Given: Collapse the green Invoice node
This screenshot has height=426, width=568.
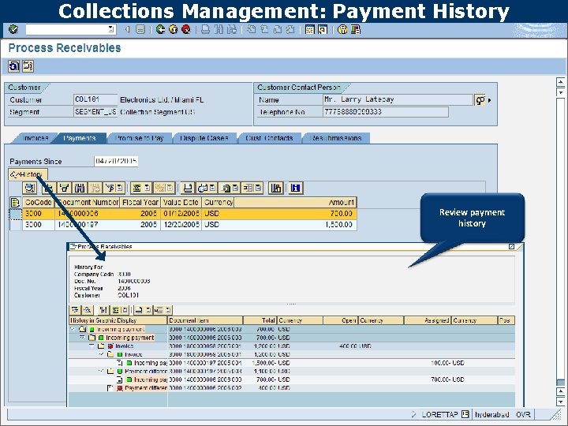Looking at the screenshot, I should [x=102, y=354].
